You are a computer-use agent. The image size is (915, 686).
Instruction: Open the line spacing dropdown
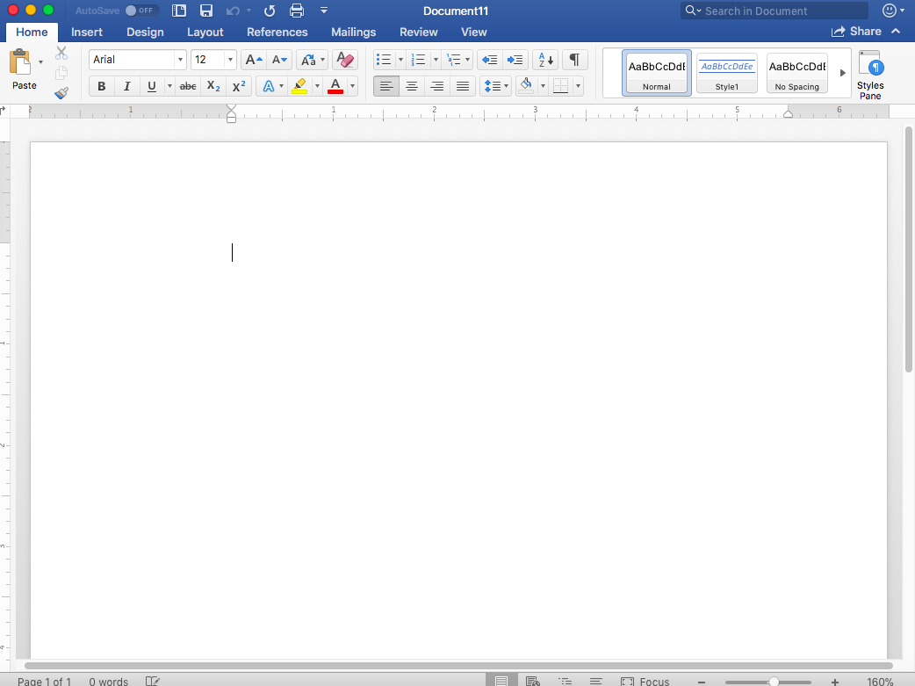(496, 86)
